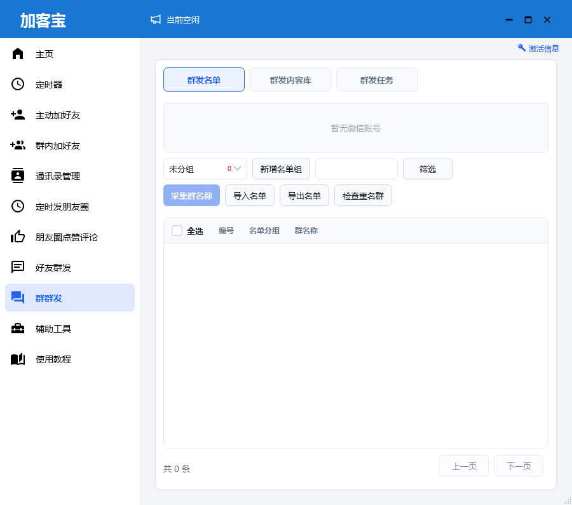Click the 名单分组 column header
This screenshot has width=572, height=505.
pos(264,230)
